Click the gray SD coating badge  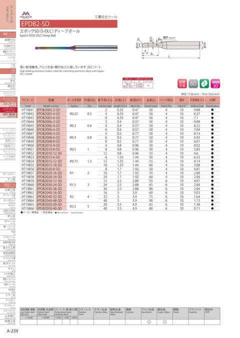click(x=193, y=84)
